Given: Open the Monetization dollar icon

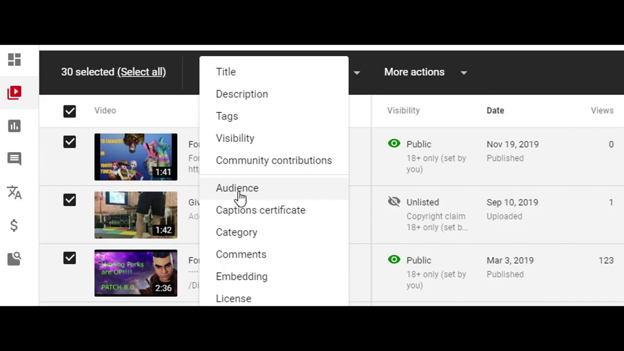Looking at the screenshot, I should pos(14,225).
